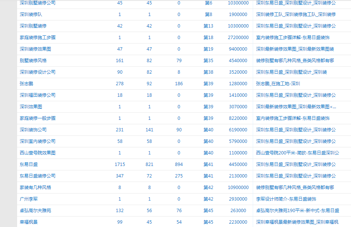Screen dimensions: 351x227
Task: Open page title 西山壹号院200平米-简欧
Action: [297, 153]
